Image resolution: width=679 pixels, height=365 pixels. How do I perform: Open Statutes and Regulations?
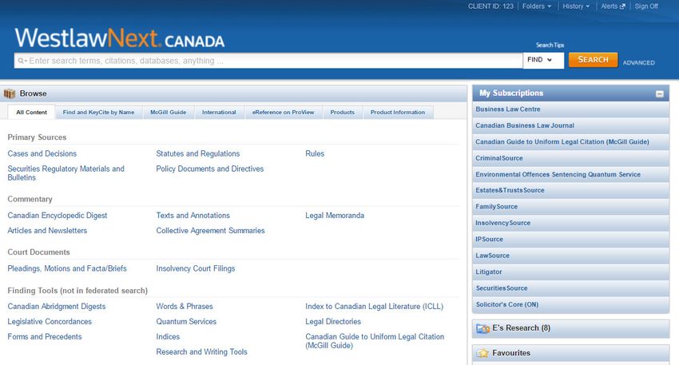tap(198, 153)
